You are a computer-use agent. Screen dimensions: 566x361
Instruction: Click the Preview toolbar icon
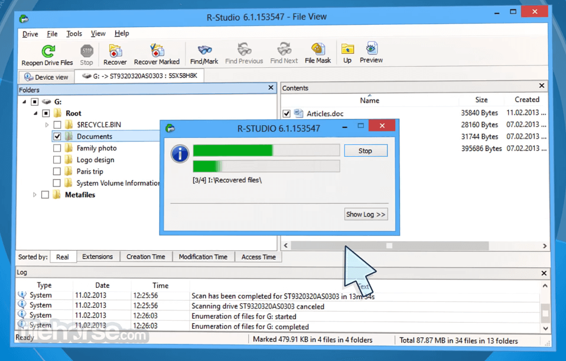pyautogui.click(x=372, y=48)
